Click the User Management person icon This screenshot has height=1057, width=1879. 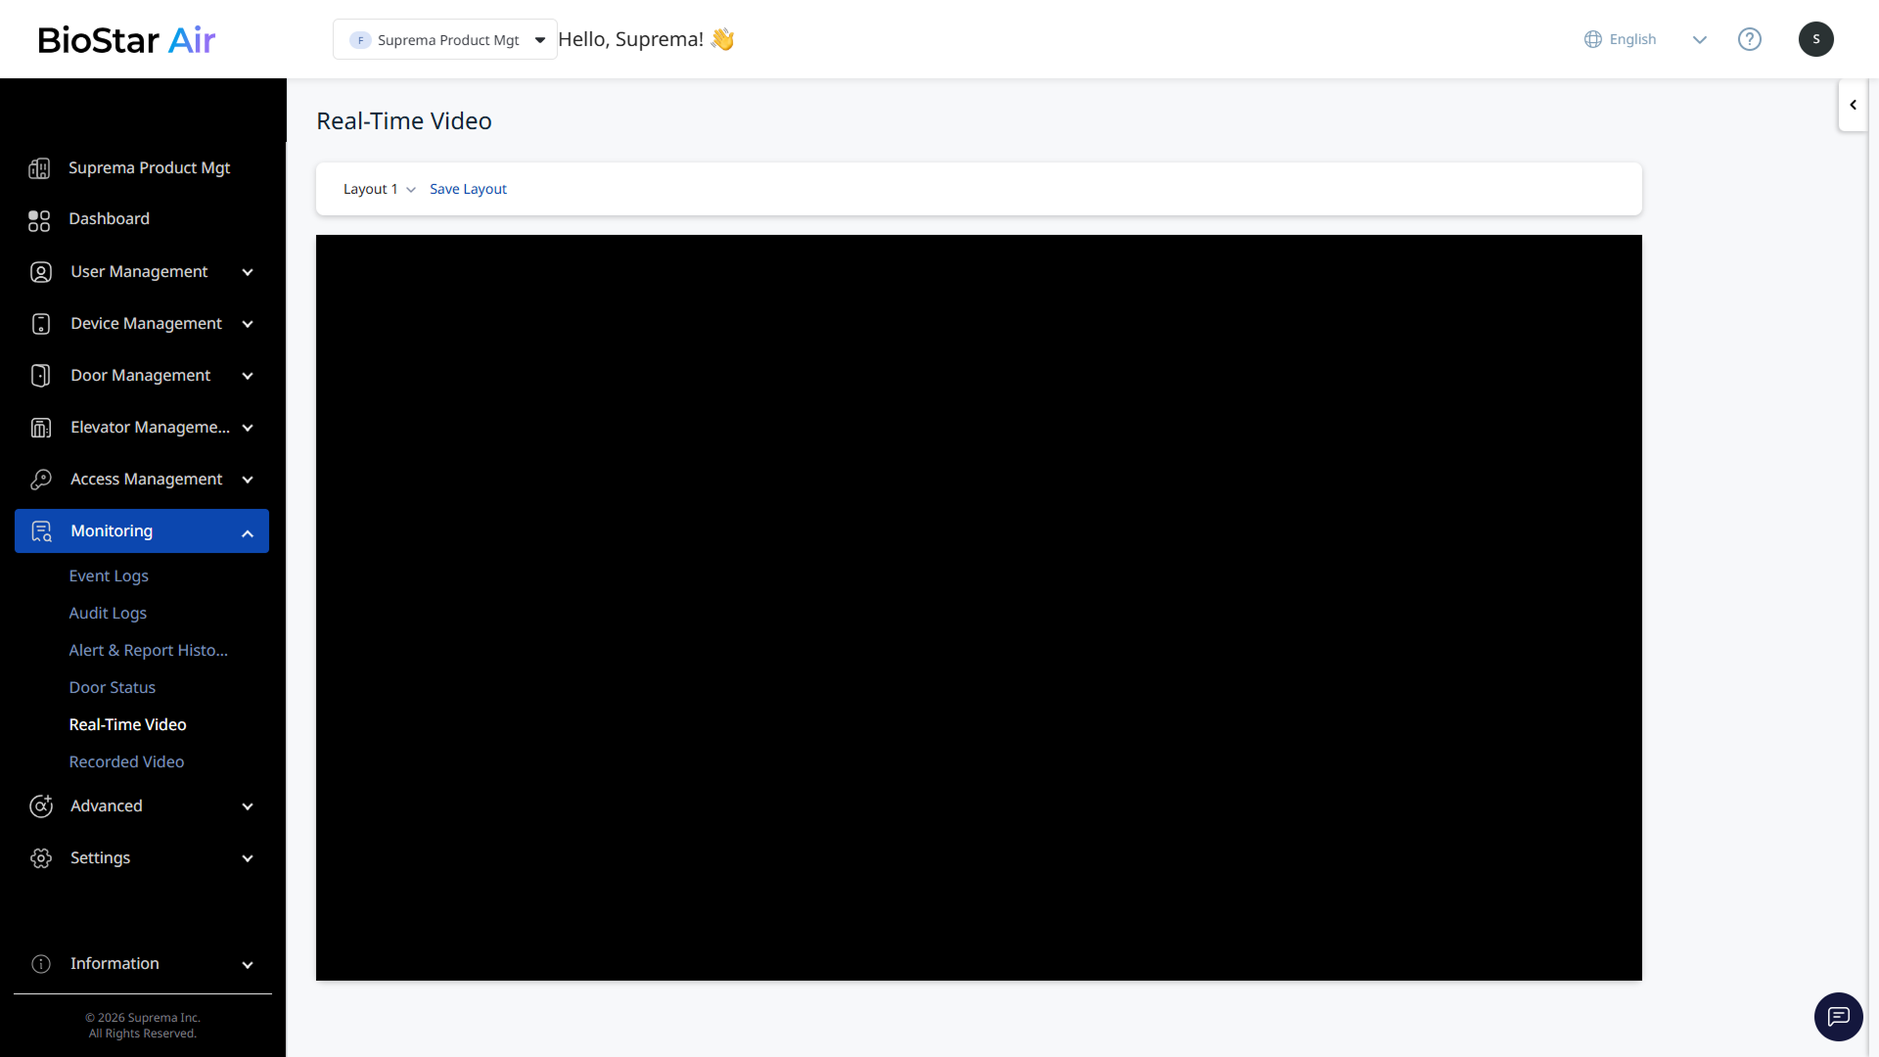41,272
